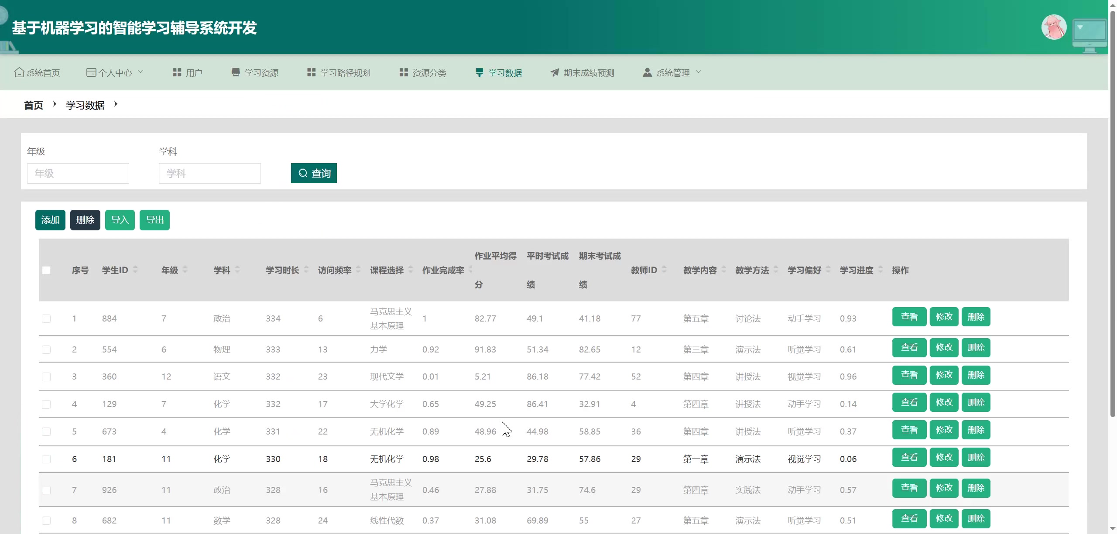This screenshot has height=534, width=1117.
Task: Click the user avatar picture
Action: [1054, 27]
